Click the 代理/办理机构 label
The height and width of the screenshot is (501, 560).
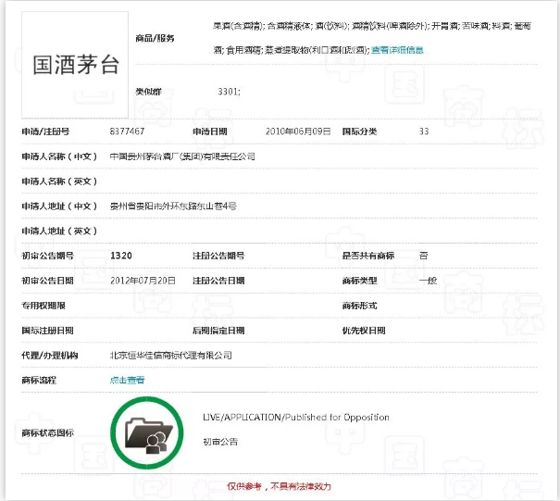tap(50, 356)
